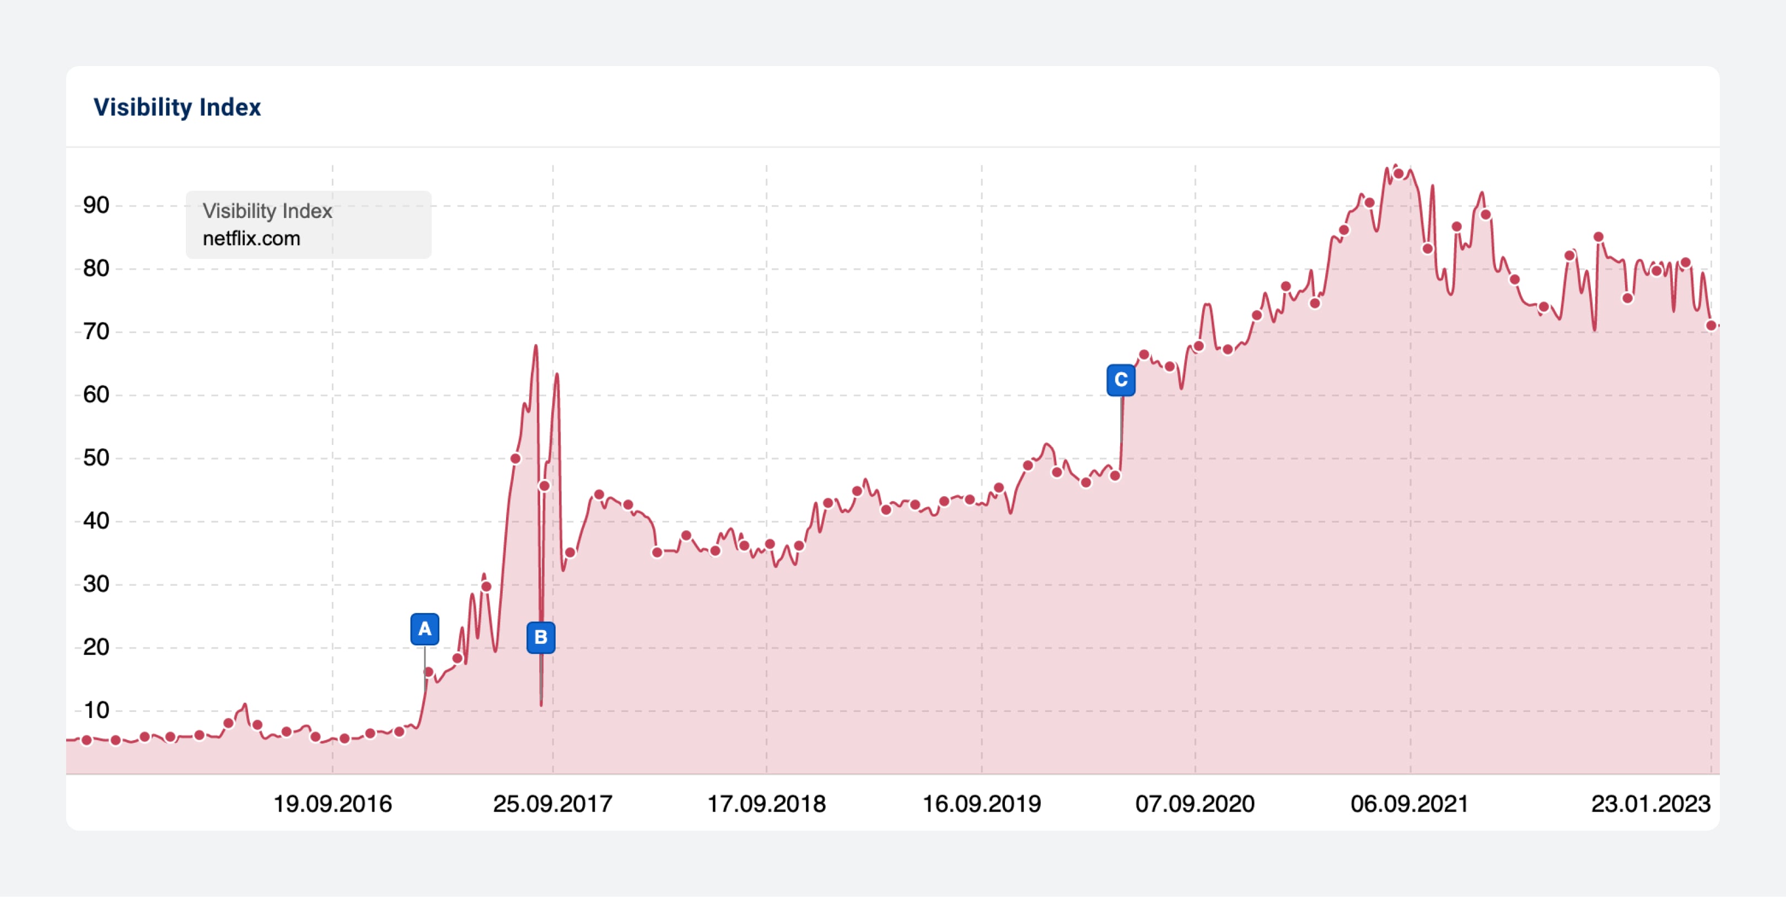Click the final data point near 70
1786x897 pixels.
pos(1710,325)
